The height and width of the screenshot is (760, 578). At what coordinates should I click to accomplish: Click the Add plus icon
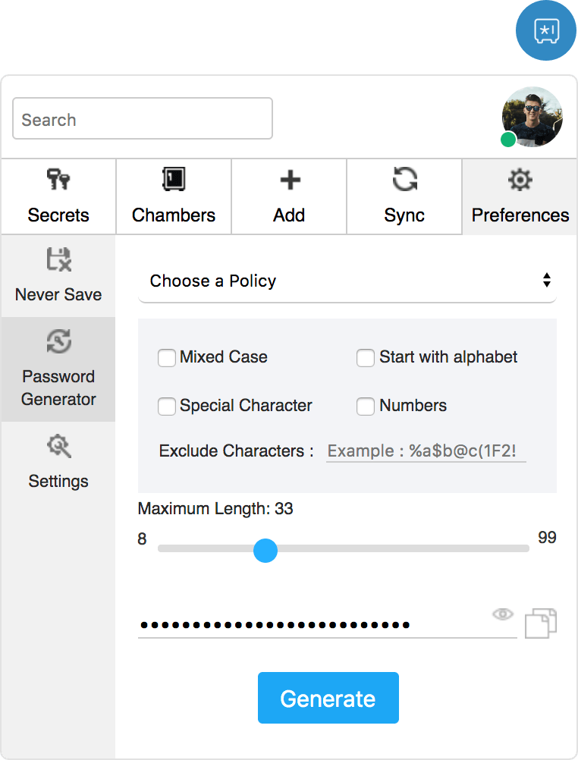pyautogui.click(x=290, y=180)
